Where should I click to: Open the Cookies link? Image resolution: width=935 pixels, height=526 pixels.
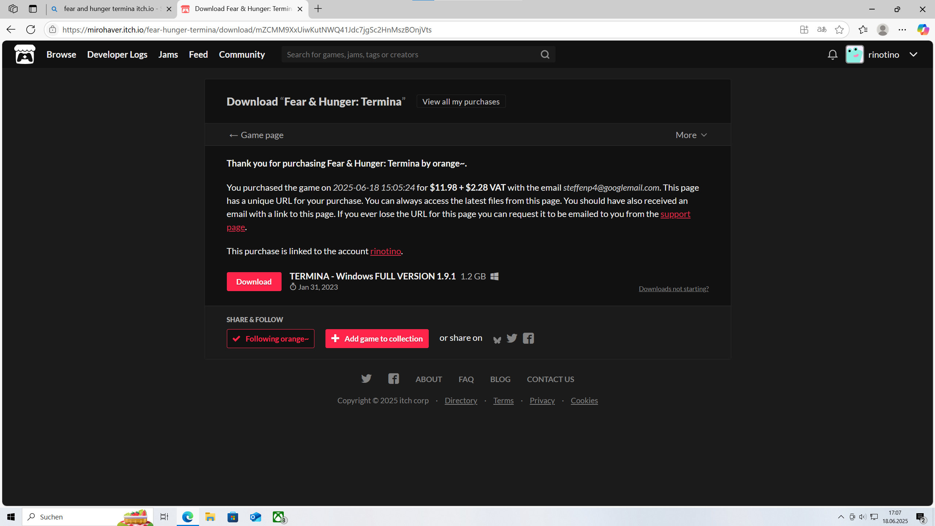(584, 400)
